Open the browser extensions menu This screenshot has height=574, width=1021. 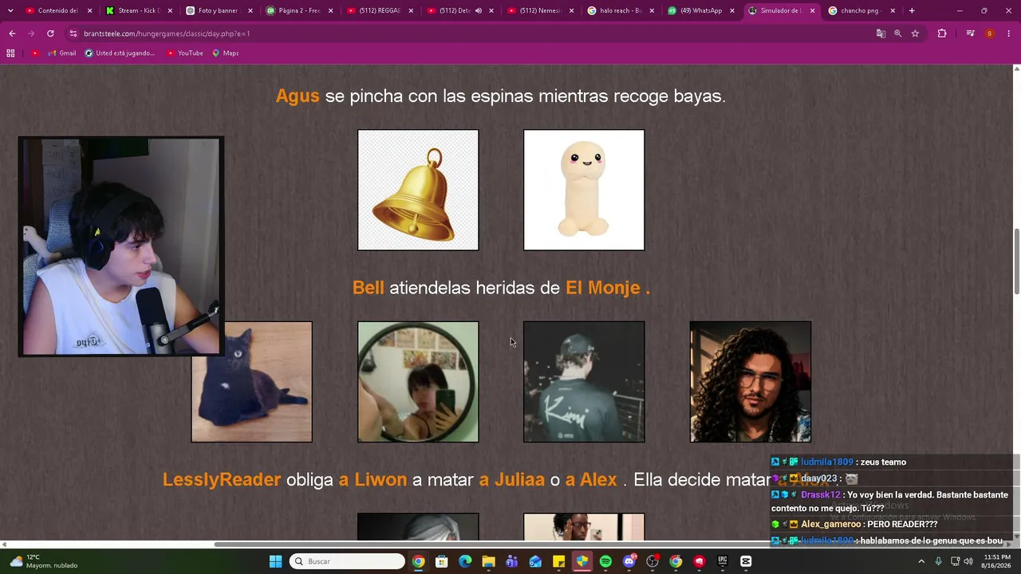942,33
